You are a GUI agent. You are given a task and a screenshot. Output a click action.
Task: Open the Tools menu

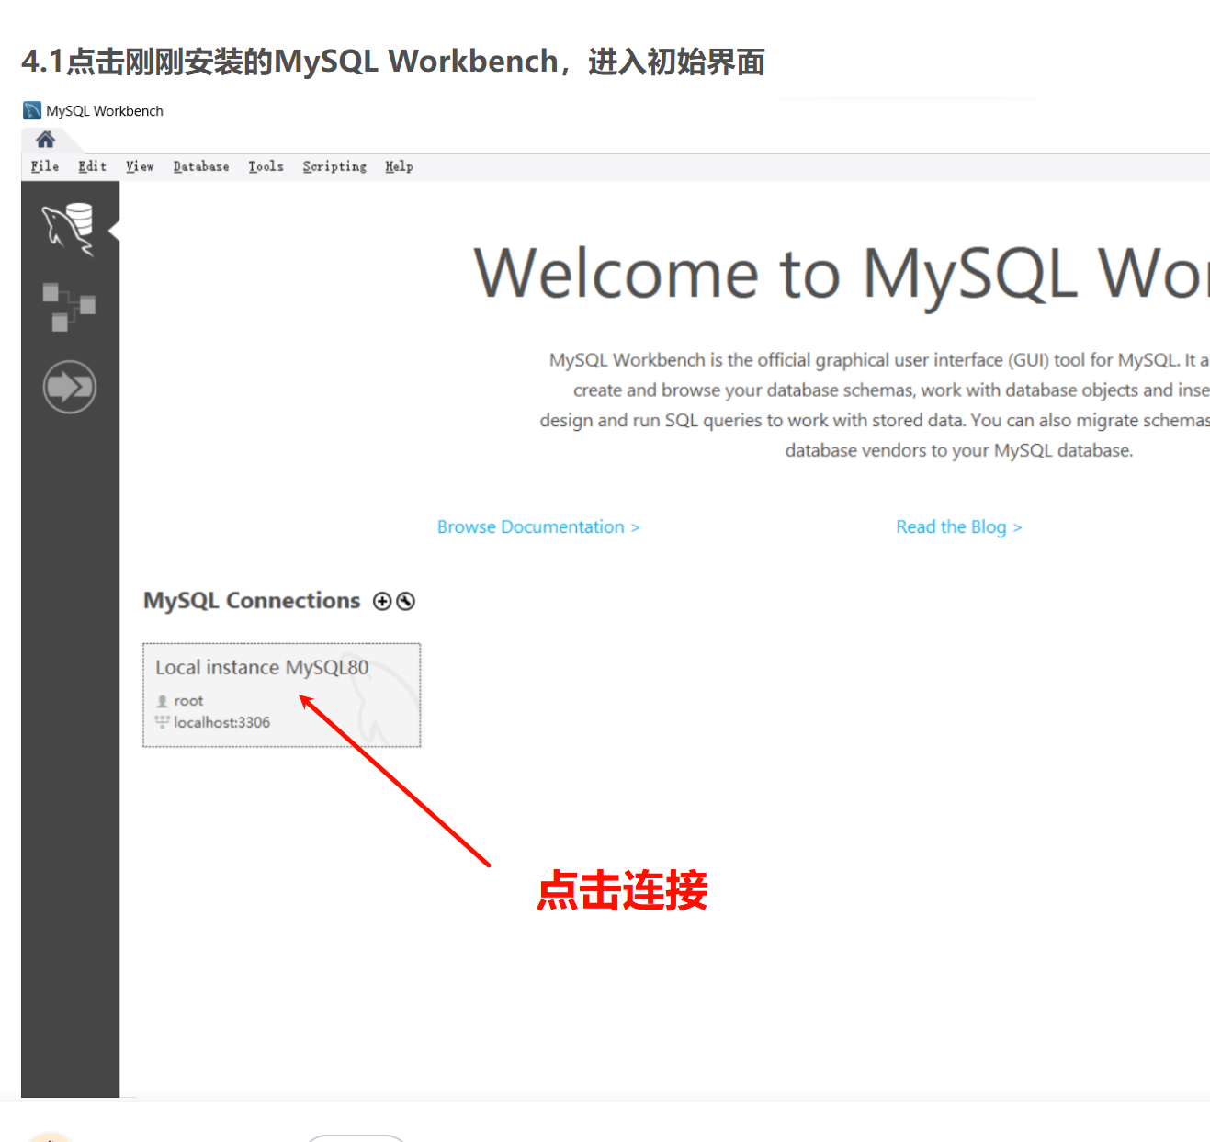[266, 166]
